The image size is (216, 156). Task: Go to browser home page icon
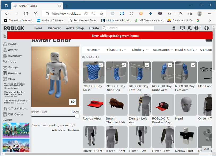[x=36, y=13]
